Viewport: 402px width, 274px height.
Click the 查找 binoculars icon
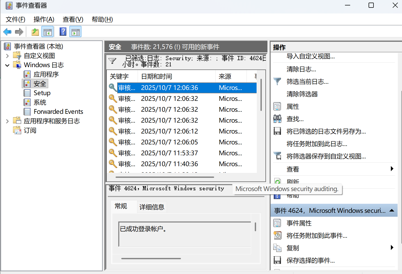(x=277, y=119)
